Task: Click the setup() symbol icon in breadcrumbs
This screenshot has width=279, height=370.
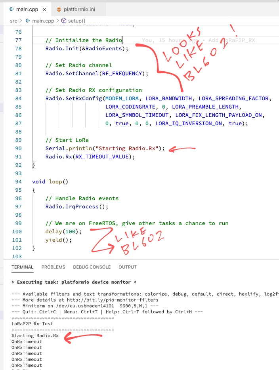Action: pos(65,20)
